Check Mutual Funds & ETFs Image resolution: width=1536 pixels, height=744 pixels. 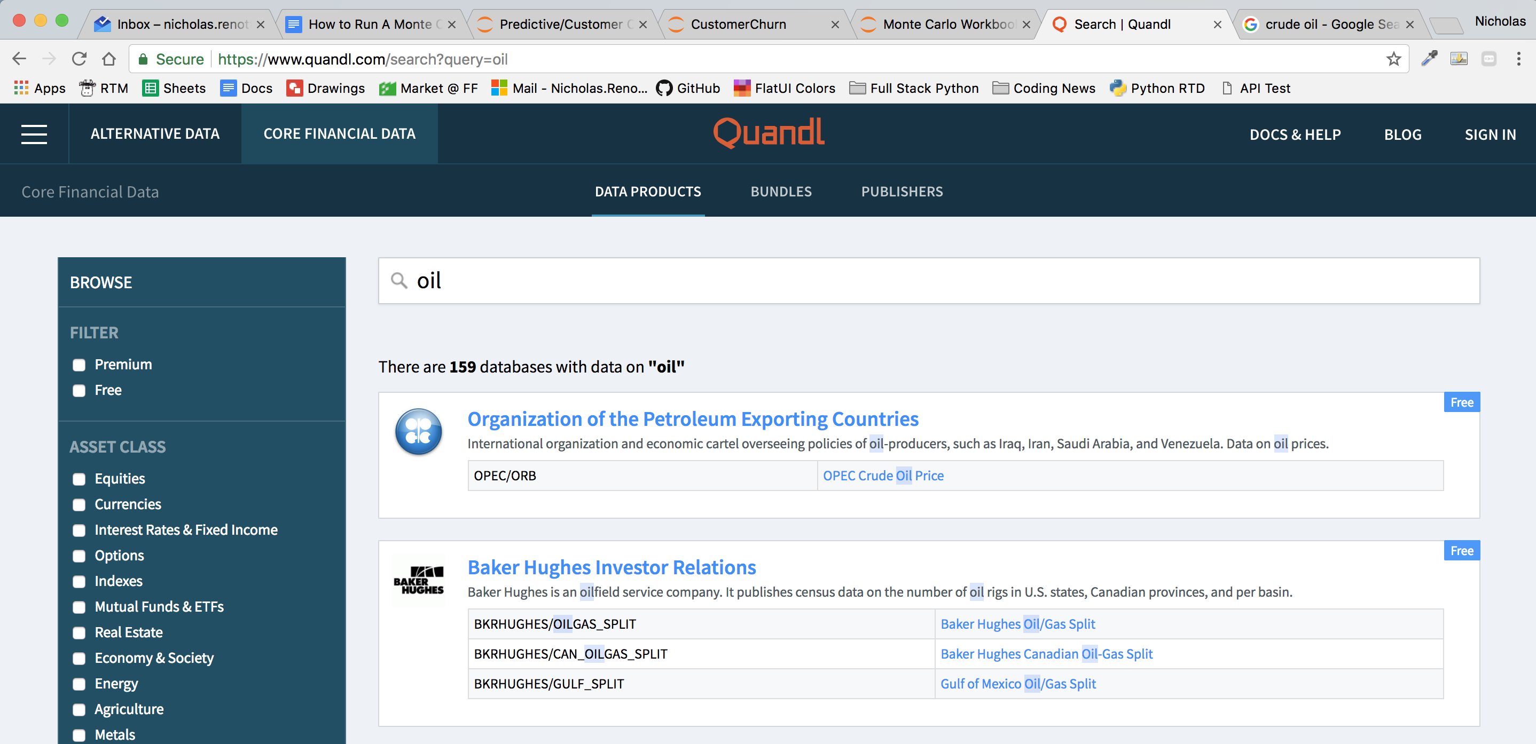(79, 607)
